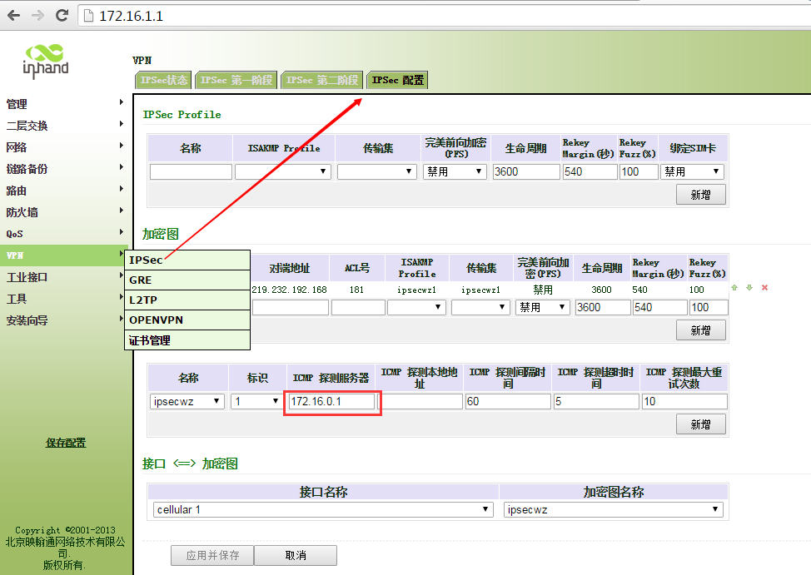Reload the page with the refresh icon
This screenshot has width=811, height=575.
tap(62, 15)
